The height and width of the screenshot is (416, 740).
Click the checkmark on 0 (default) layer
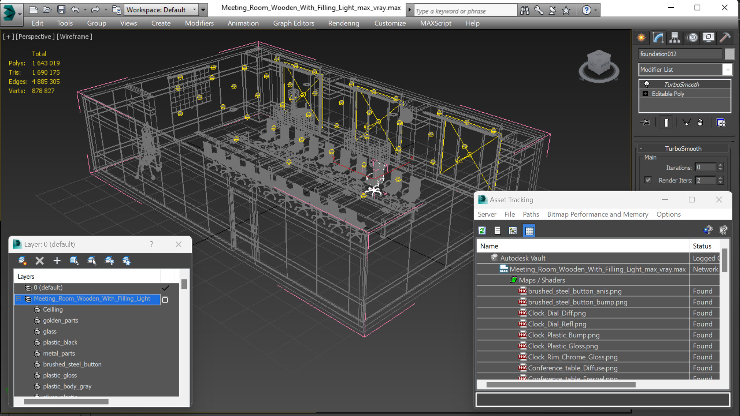(x=165, y=288)
